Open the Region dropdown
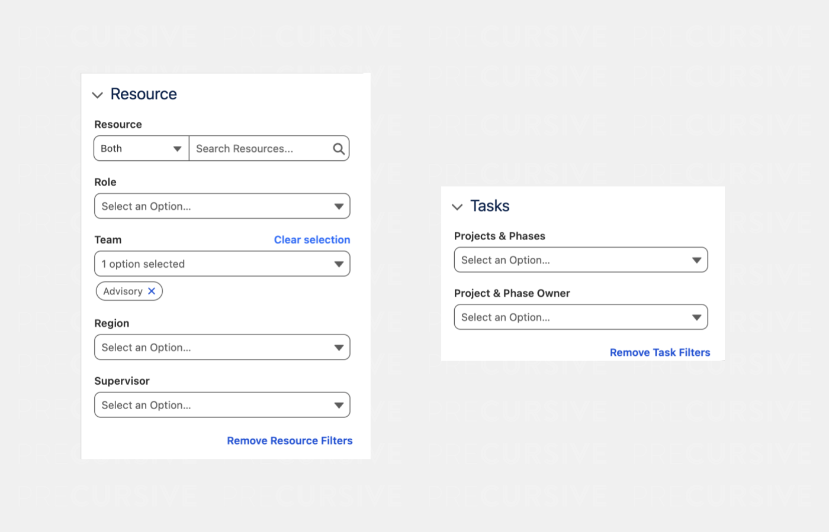The width and height of the screenshot is (829, 532). pyautogui.click(x=222, y=348)
